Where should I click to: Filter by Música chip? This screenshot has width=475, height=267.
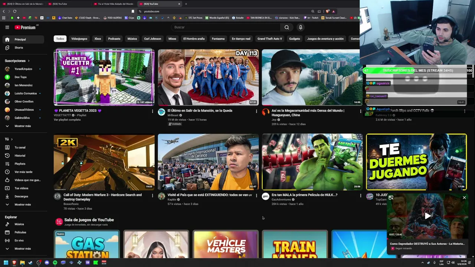coord(132,39)
